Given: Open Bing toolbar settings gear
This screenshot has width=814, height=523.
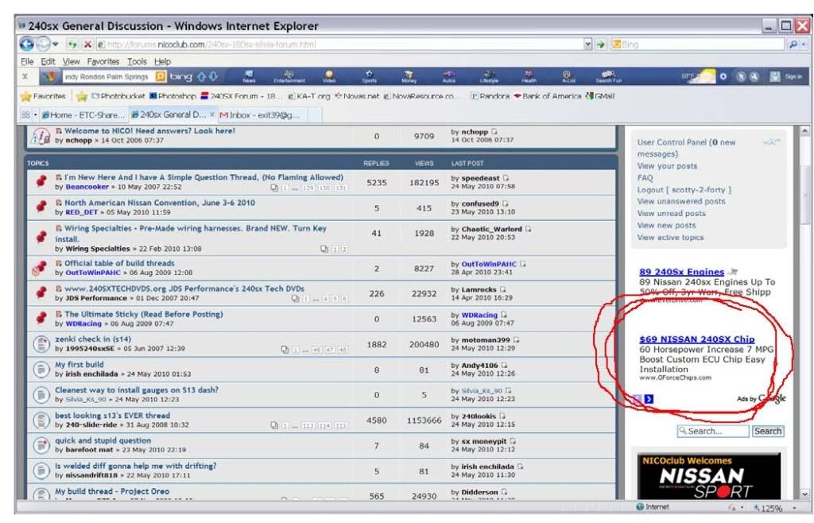Looking at the screenshot, I should [723, 77].
